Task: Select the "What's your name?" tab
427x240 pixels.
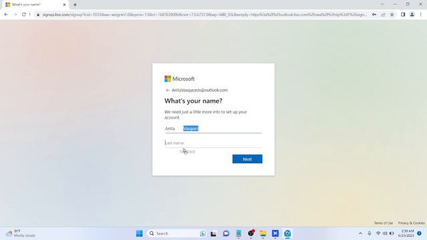Action: pos(35,5)
